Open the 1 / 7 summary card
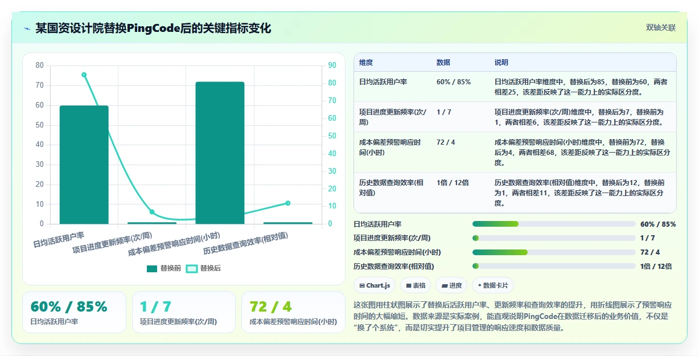This screenshot has width=699, height=356. point(183,312)
